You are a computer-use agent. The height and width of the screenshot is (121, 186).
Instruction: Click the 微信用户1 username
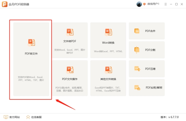tap(153, 4)
